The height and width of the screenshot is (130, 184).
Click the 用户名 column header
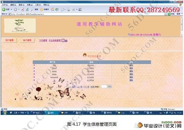pyautogui.click(x=53, y=62)
